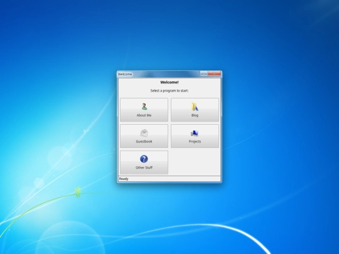This screenshot has height=254, width=339.
Task: Close the Welcome window
Action: (214, 74)
